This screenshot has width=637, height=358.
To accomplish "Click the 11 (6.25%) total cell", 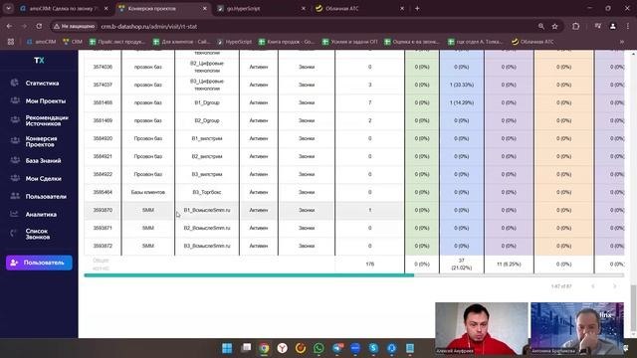I will pos(509,265).
